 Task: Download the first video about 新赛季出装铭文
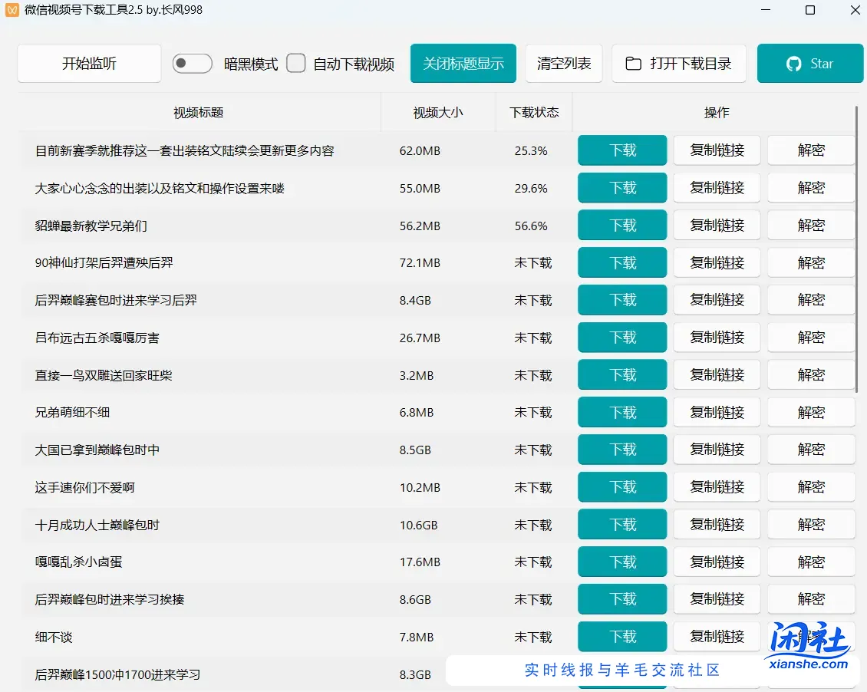point(621,150)
